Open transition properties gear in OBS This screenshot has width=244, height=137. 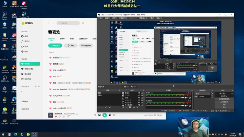point(212,93)
